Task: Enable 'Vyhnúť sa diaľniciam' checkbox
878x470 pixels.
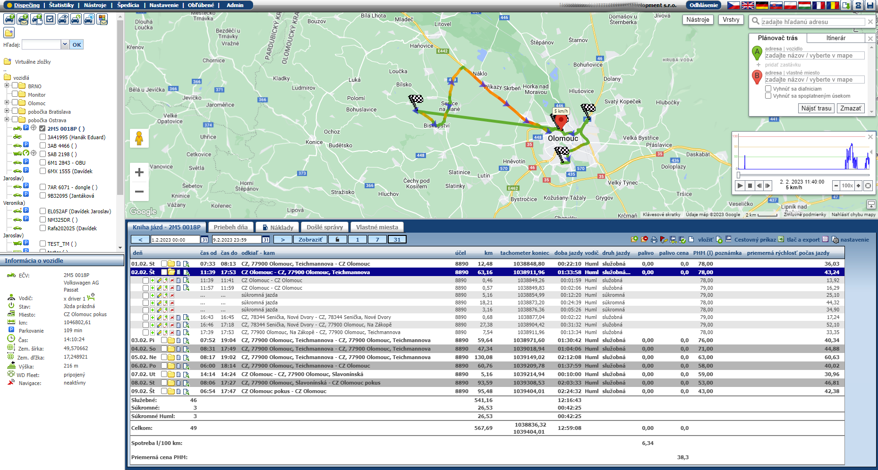Action: 768,89
